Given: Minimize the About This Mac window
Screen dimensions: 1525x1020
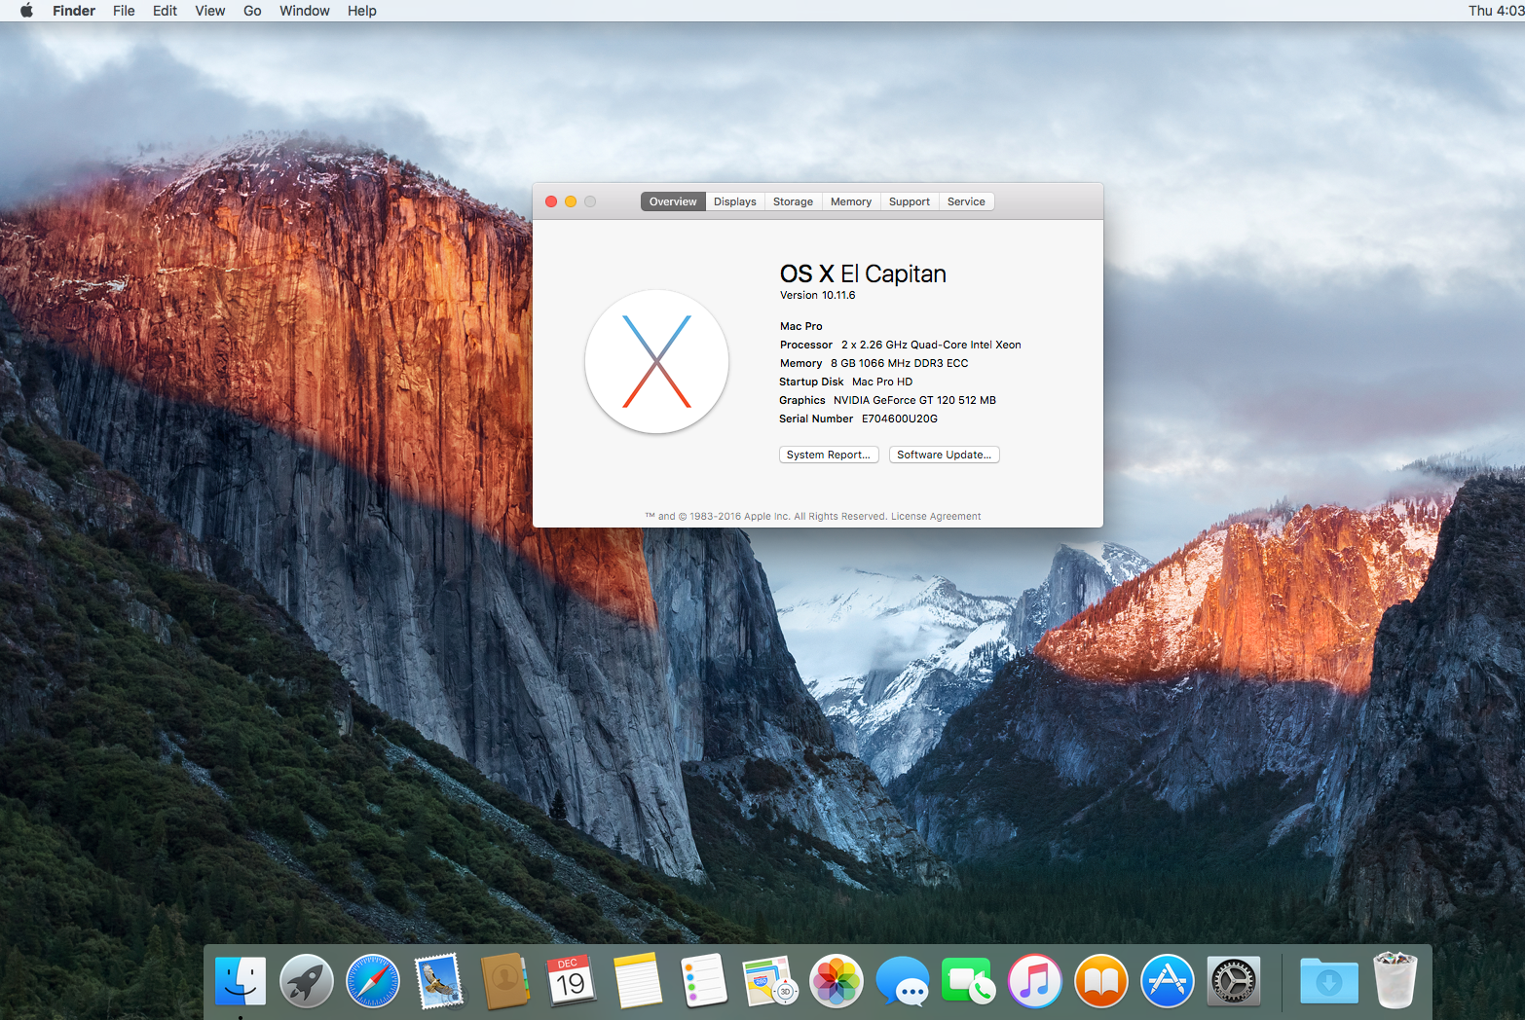Looking at the screenshot, I should click(571, 201).
